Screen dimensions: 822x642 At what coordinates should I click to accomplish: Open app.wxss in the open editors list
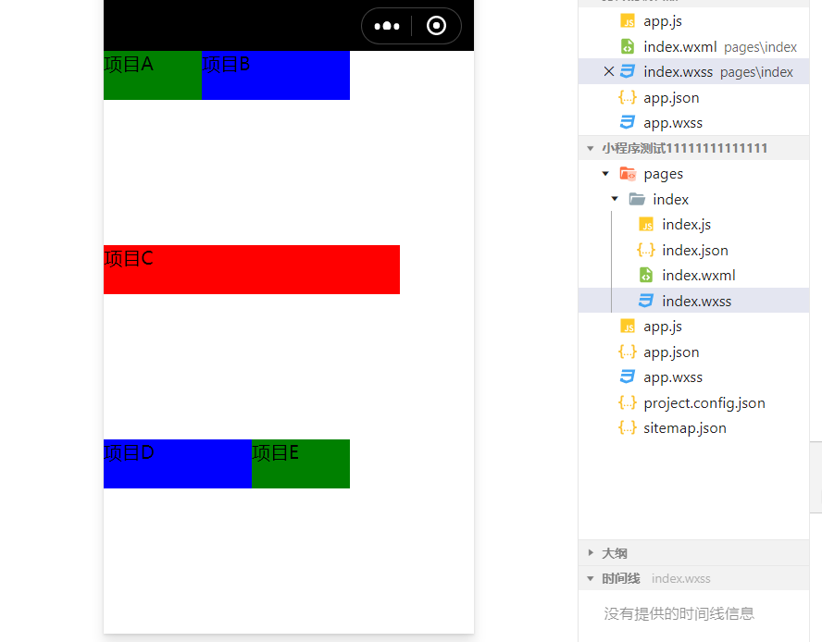point(693,123)
